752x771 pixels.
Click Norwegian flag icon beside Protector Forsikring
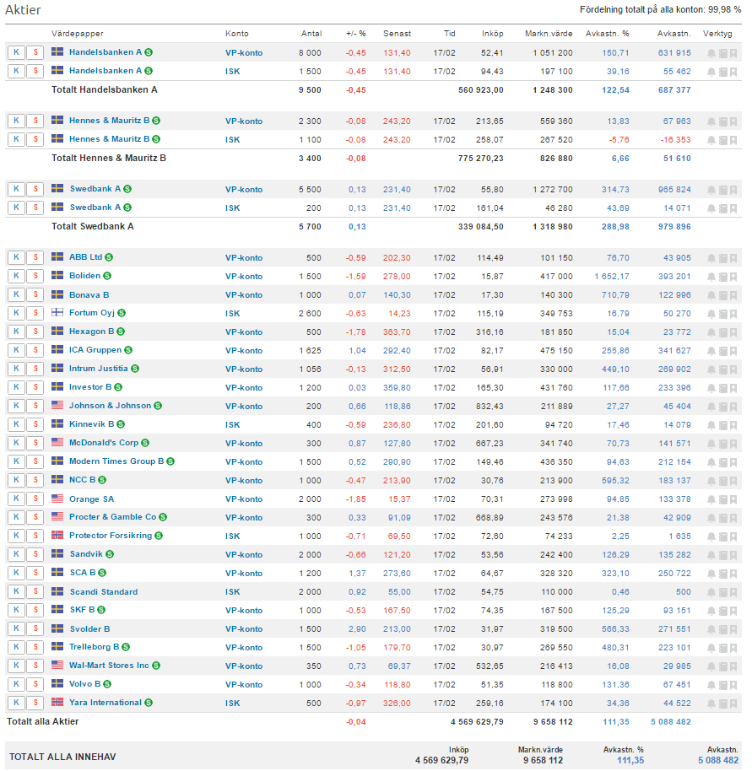[x=57, y=535]
